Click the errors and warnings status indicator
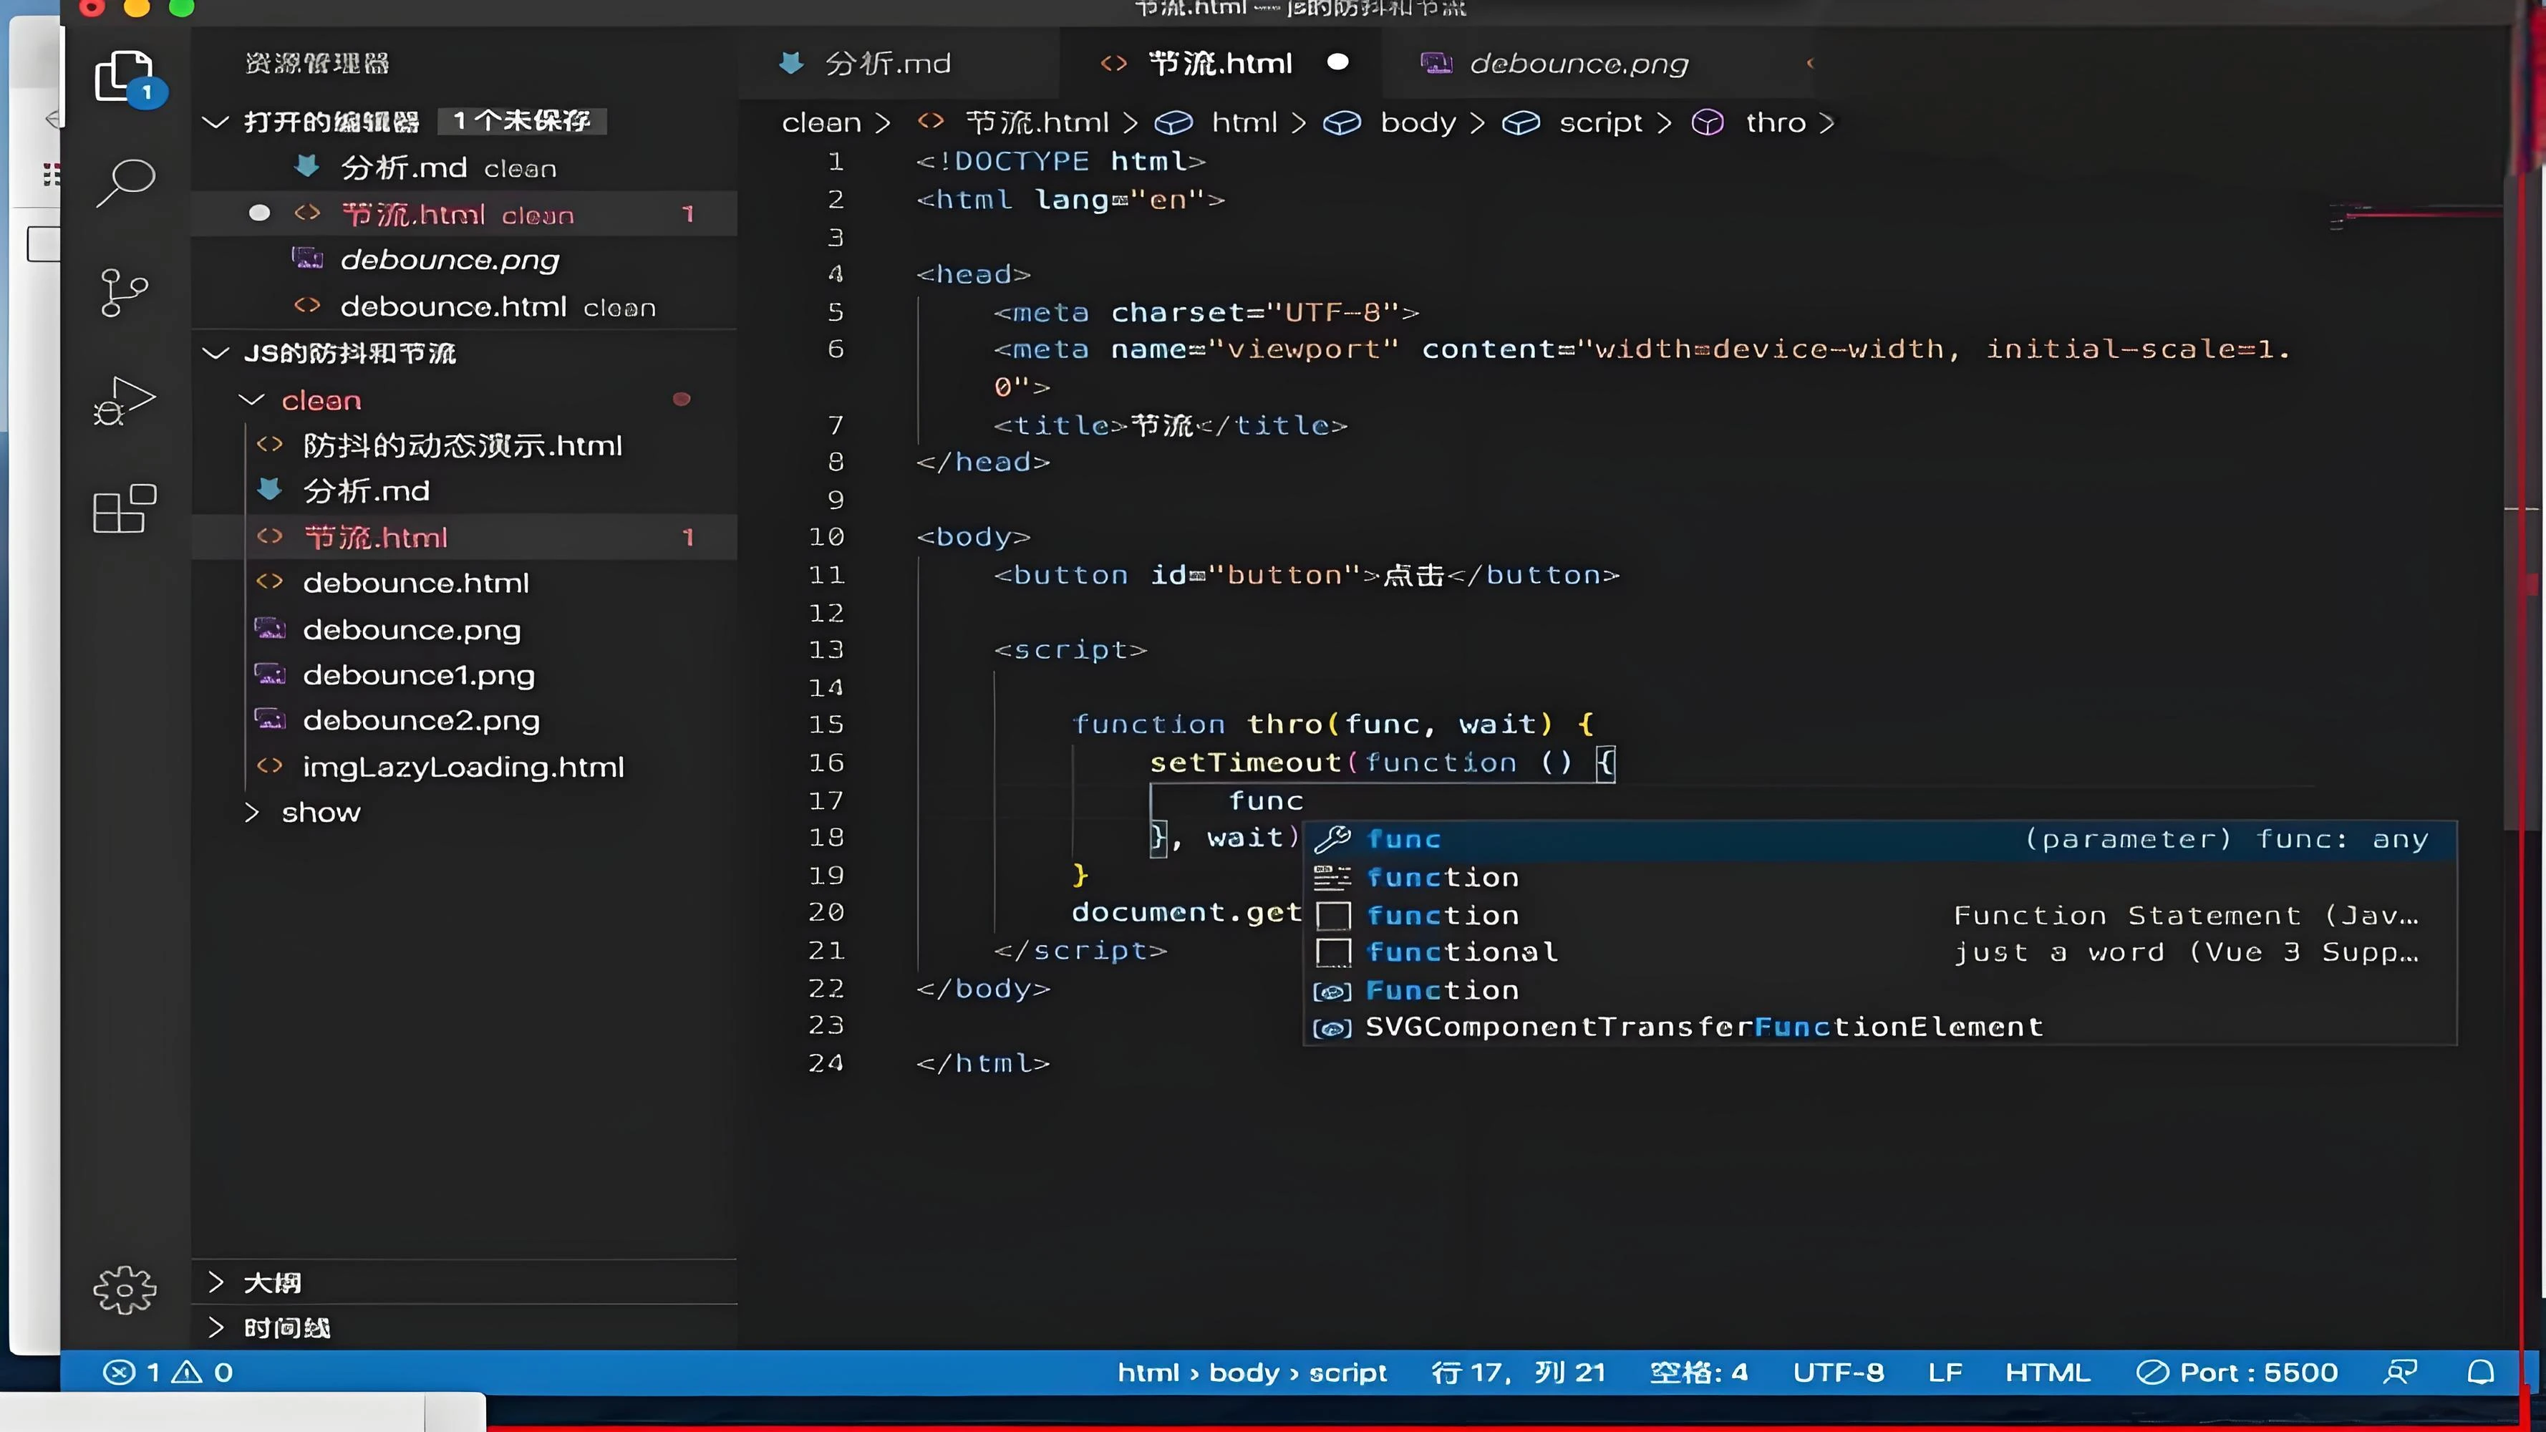 coord(168,1372)
